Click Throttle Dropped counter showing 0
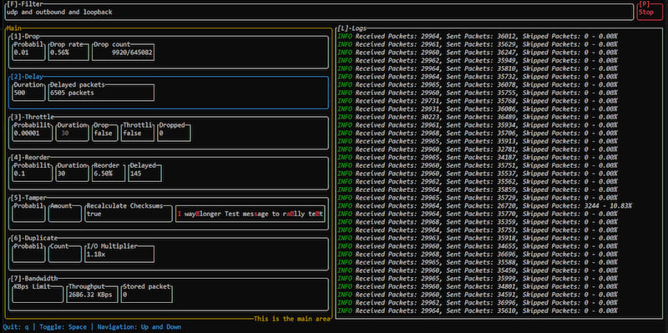 tap(174, 133)
